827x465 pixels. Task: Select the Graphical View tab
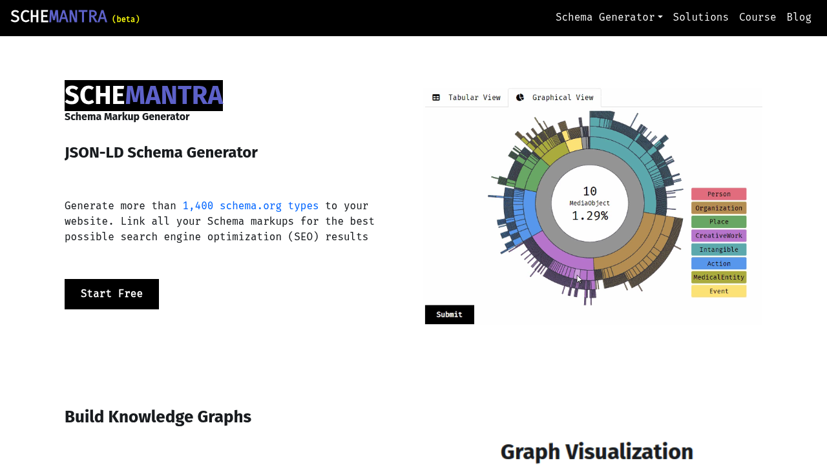pos(555,98)
